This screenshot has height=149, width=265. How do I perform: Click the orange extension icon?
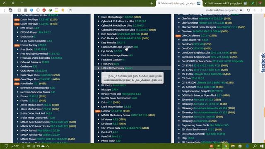(63, 10)
